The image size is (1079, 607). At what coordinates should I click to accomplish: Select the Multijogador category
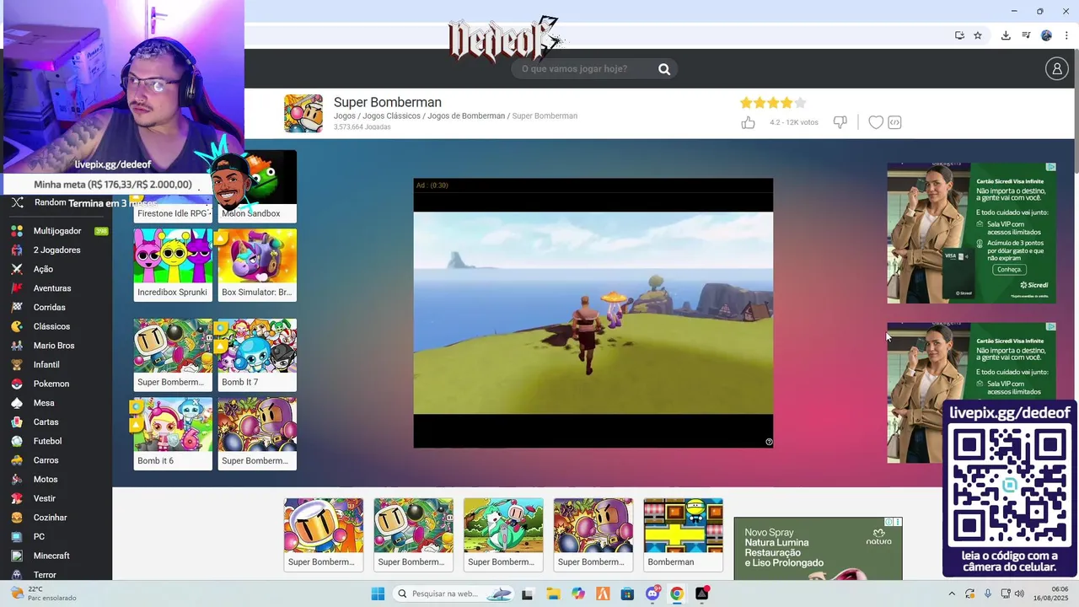pos(57,231)
